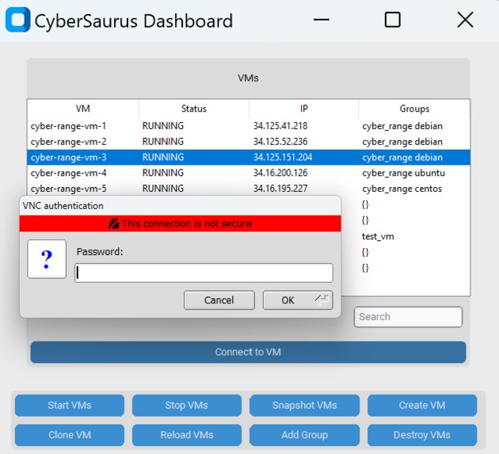499x454 pixels.
Task: Click the Groups column header
Action: (414, 109)
